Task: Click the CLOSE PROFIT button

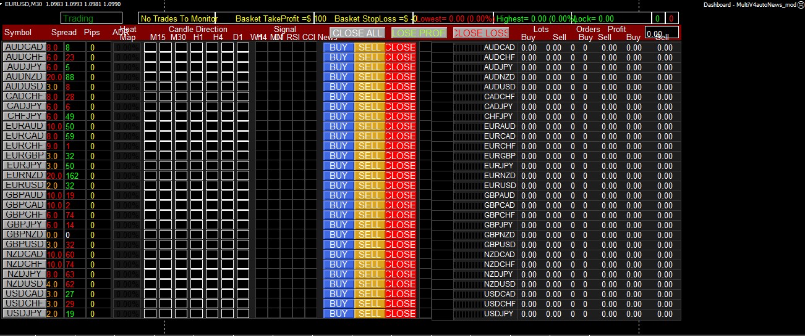Action: [419, 33]
